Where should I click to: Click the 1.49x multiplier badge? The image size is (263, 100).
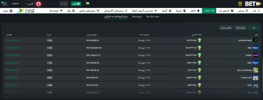pyautogui.click(x=50, y=40)
